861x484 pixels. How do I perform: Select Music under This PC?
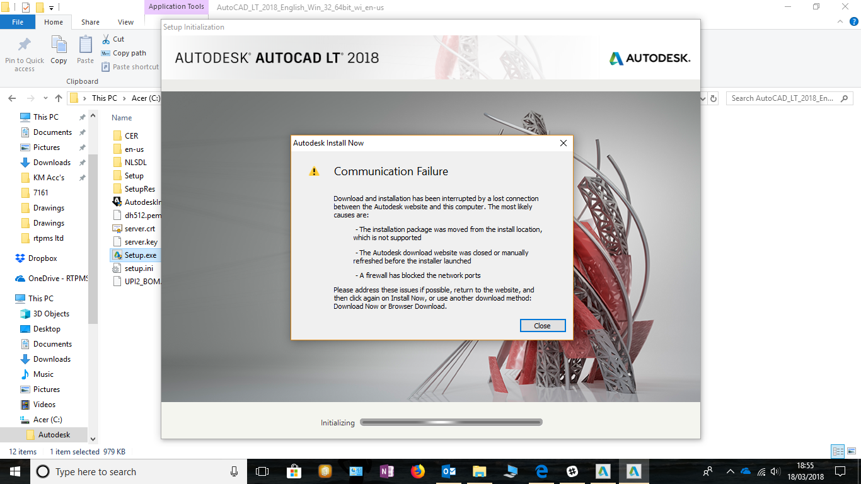tap(43, 374)
